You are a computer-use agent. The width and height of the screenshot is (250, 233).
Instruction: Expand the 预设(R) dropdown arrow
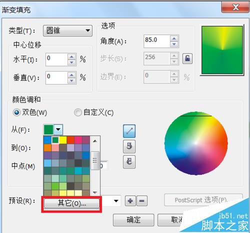point(116,201)
